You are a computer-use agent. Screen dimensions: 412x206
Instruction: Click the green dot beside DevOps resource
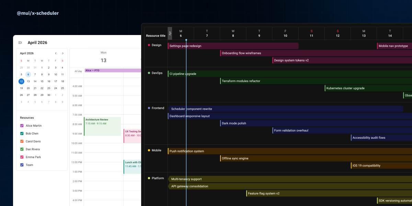click(149, 73)
